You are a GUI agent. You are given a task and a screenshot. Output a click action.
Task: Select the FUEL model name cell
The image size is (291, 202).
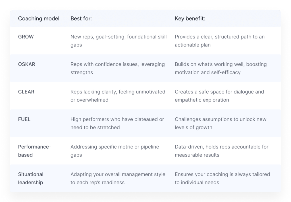(24, 119)
